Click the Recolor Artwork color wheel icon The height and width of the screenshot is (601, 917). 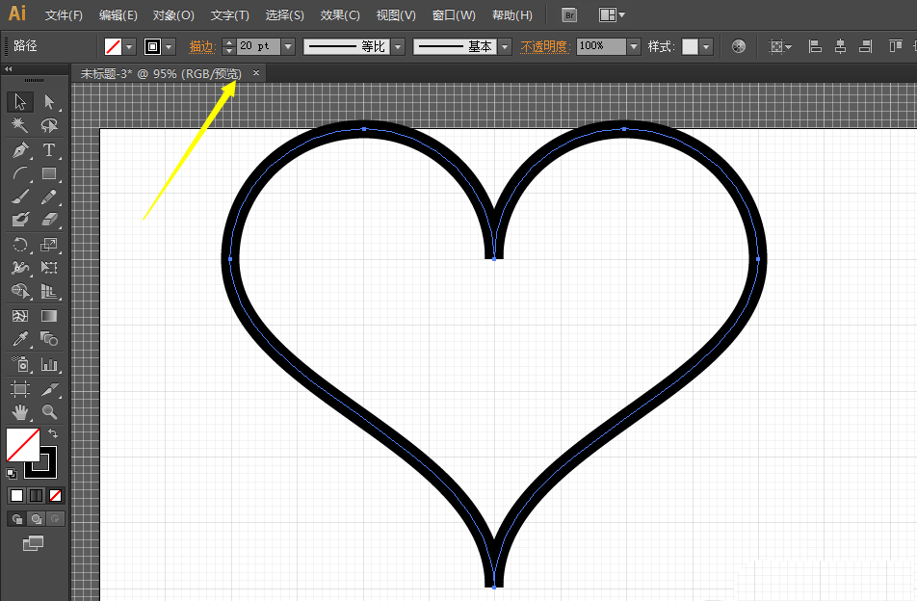point(739,47)
